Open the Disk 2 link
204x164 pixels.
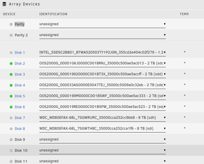(x=20, y=64)
